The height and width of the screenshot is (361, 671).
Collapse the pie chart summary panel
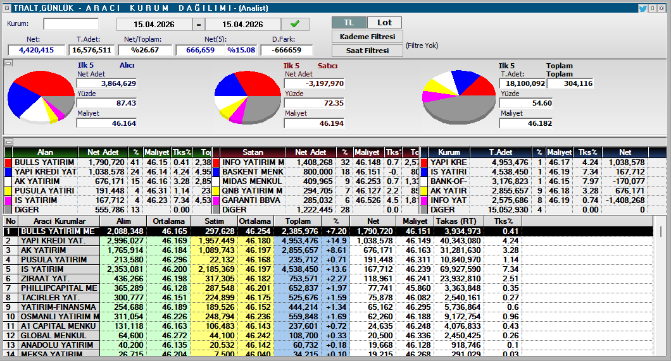[9, 63]
